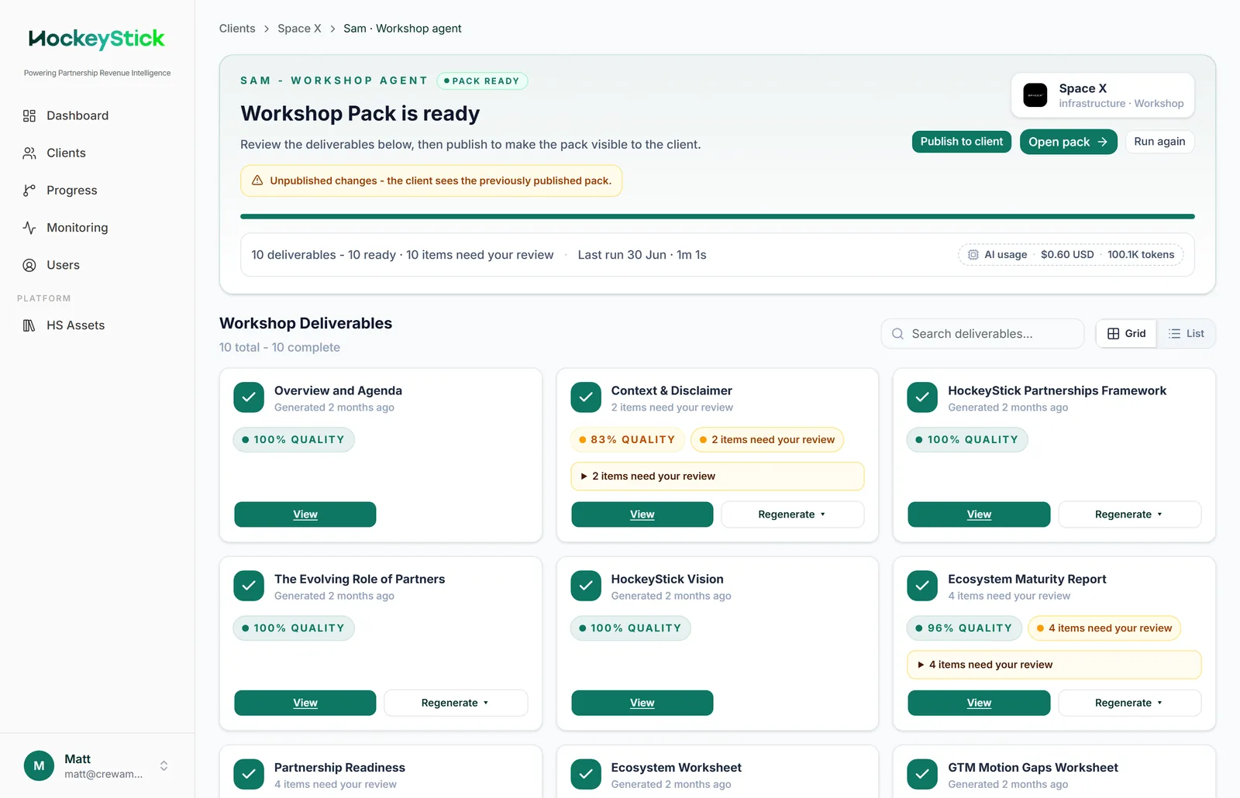Screen dimensions: 1240x798
Task: Click the check icon on Overview and Agenda card
Action: coord(249,397)
